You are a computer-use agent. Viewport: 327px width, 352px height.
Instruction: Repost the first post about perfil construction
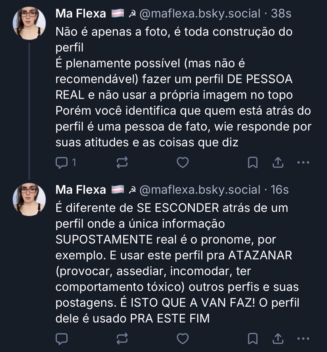[122, 162]
